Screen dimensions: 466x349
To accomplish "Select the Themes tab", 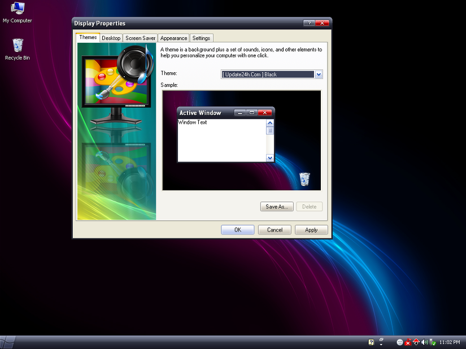I will coord(88,37).
